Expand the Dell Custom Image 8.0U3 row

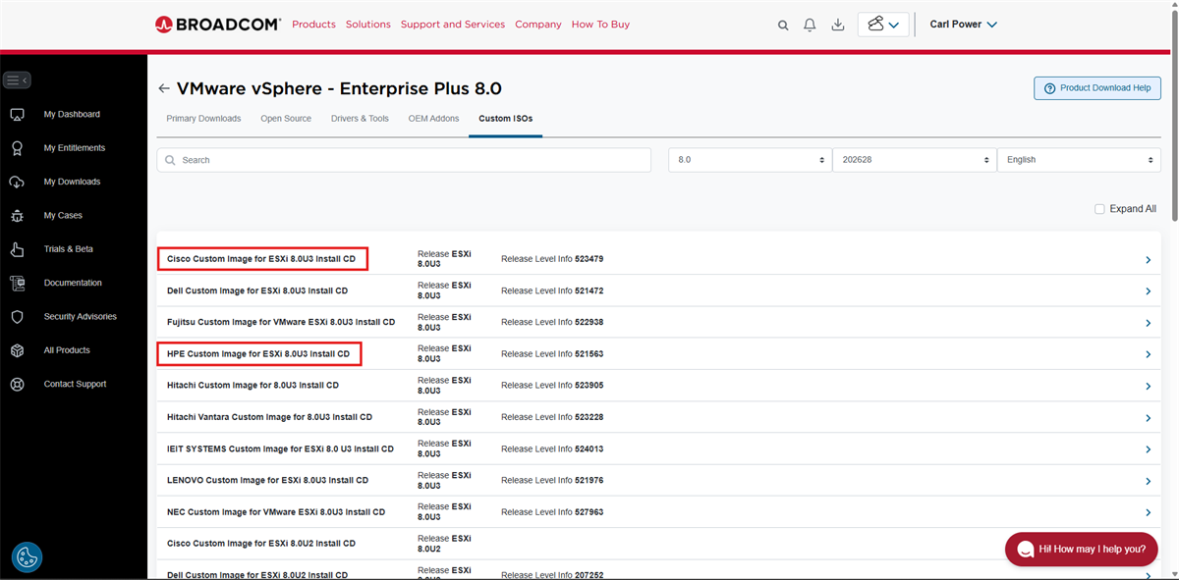1148,291
